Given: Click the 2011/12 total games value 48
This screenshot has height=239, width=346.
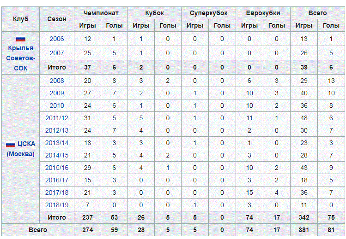Looking at the screenshot, I should 304,118.
